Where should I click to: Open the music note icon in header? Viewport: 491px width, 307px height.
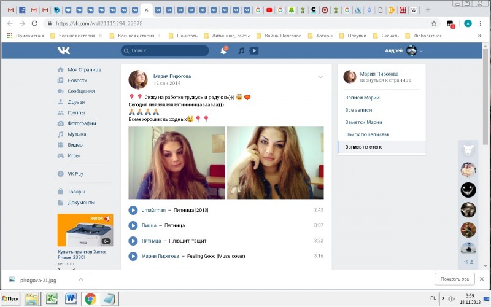point(241,50)
